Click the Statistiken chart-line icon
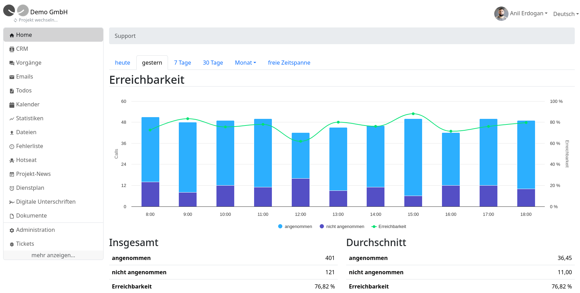This screenshot has width=580, height=293. (x=12, y=119)
